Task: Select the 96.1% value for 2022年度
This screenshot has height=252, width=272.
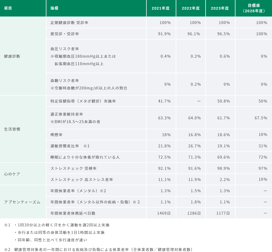Action: click(194, 34)
